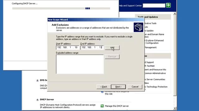
Task: Click the Tools and Updates heading
Action: point(148,17)
